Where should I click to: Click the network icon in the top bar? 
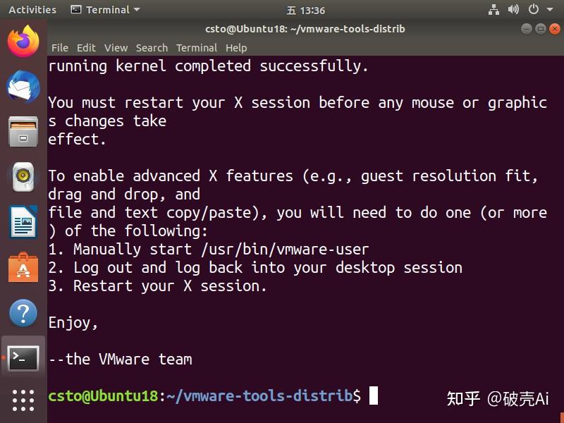pyautogui.click(x=493, y=10)
